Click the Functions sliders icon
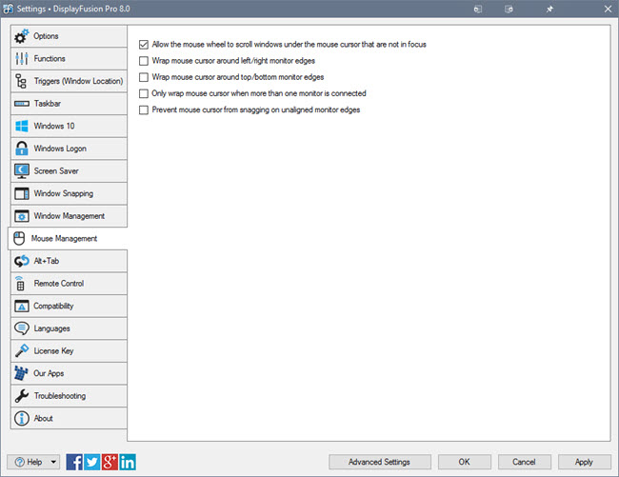 click(x=21, y=59)
